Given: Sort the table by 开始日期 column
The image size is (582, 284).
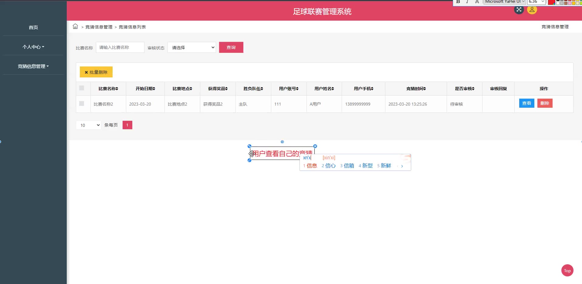Looking at the screenshot, I should coord(145,89).
